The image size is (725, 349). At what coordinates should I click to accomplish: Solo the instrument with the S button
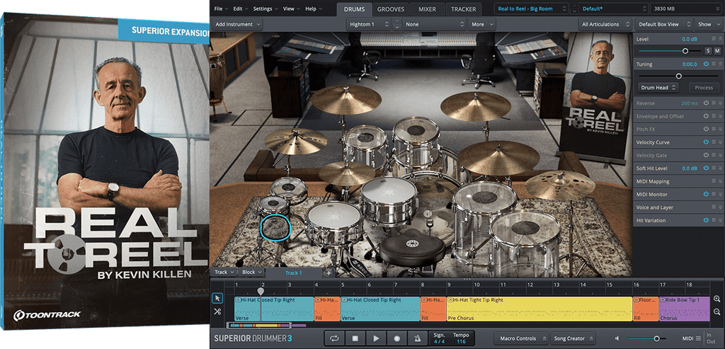point(708,51)
